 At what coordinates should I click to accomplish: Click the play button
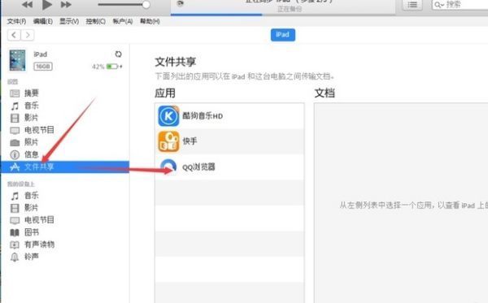coord(47,4)
